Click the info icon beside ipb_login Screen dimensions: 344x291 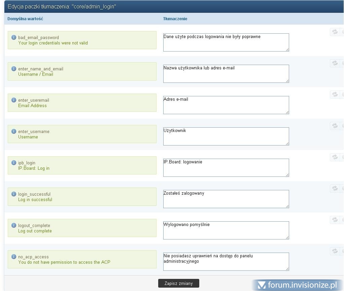pos(14,163)
